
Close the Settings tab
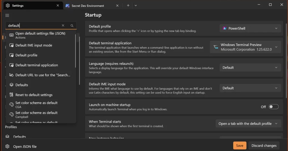click(x=58, y=5)
